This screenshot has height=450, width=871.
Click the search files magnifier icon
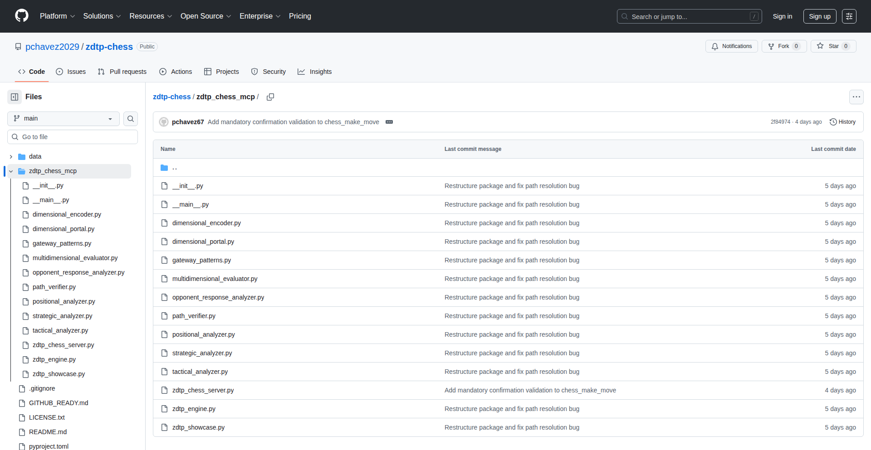[131, 119]
